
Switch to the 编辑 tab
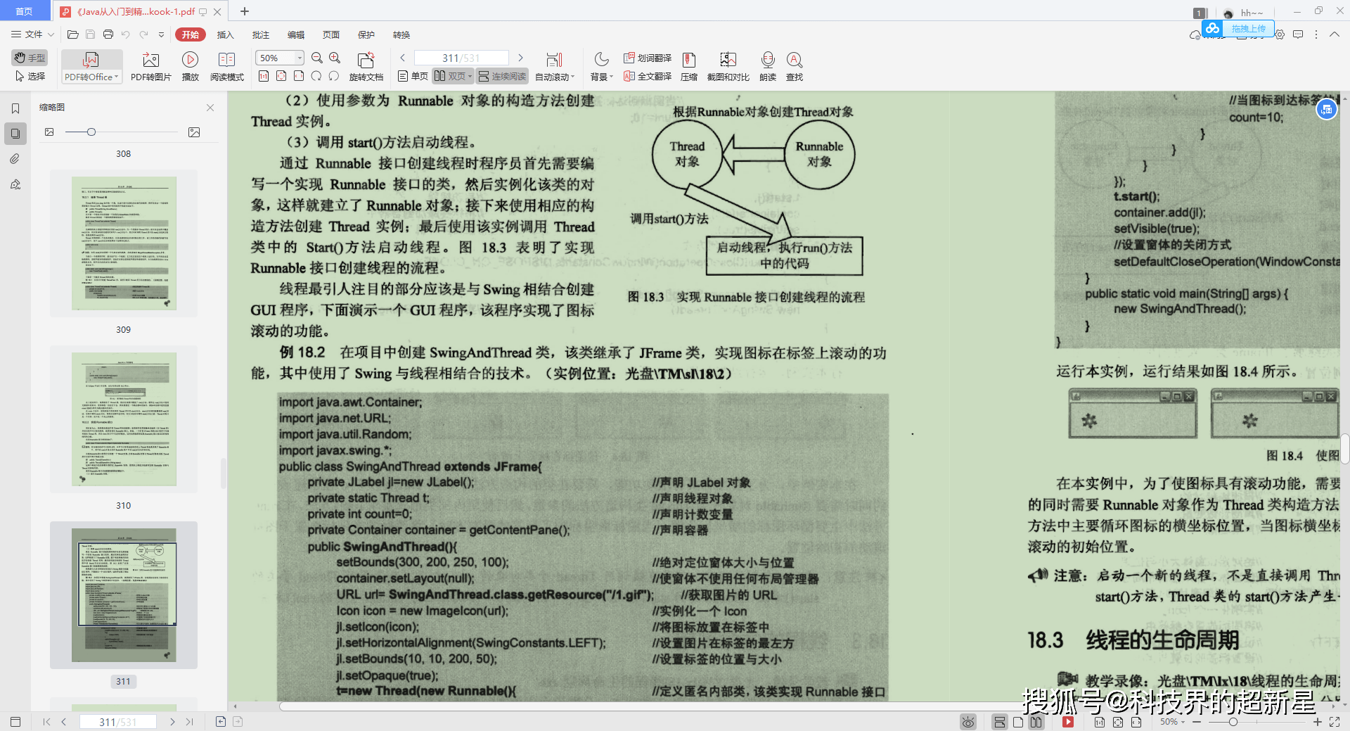click(x=296, y=34)
